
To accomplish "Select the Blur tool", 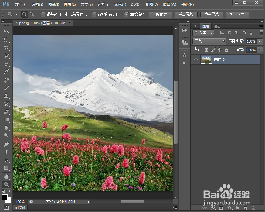I will click(x=6, y=128).
